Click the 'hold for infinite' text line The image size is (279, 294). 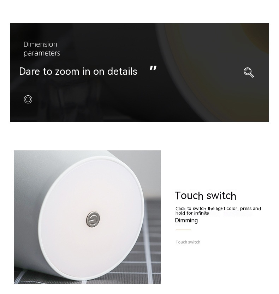pos(192,213)
